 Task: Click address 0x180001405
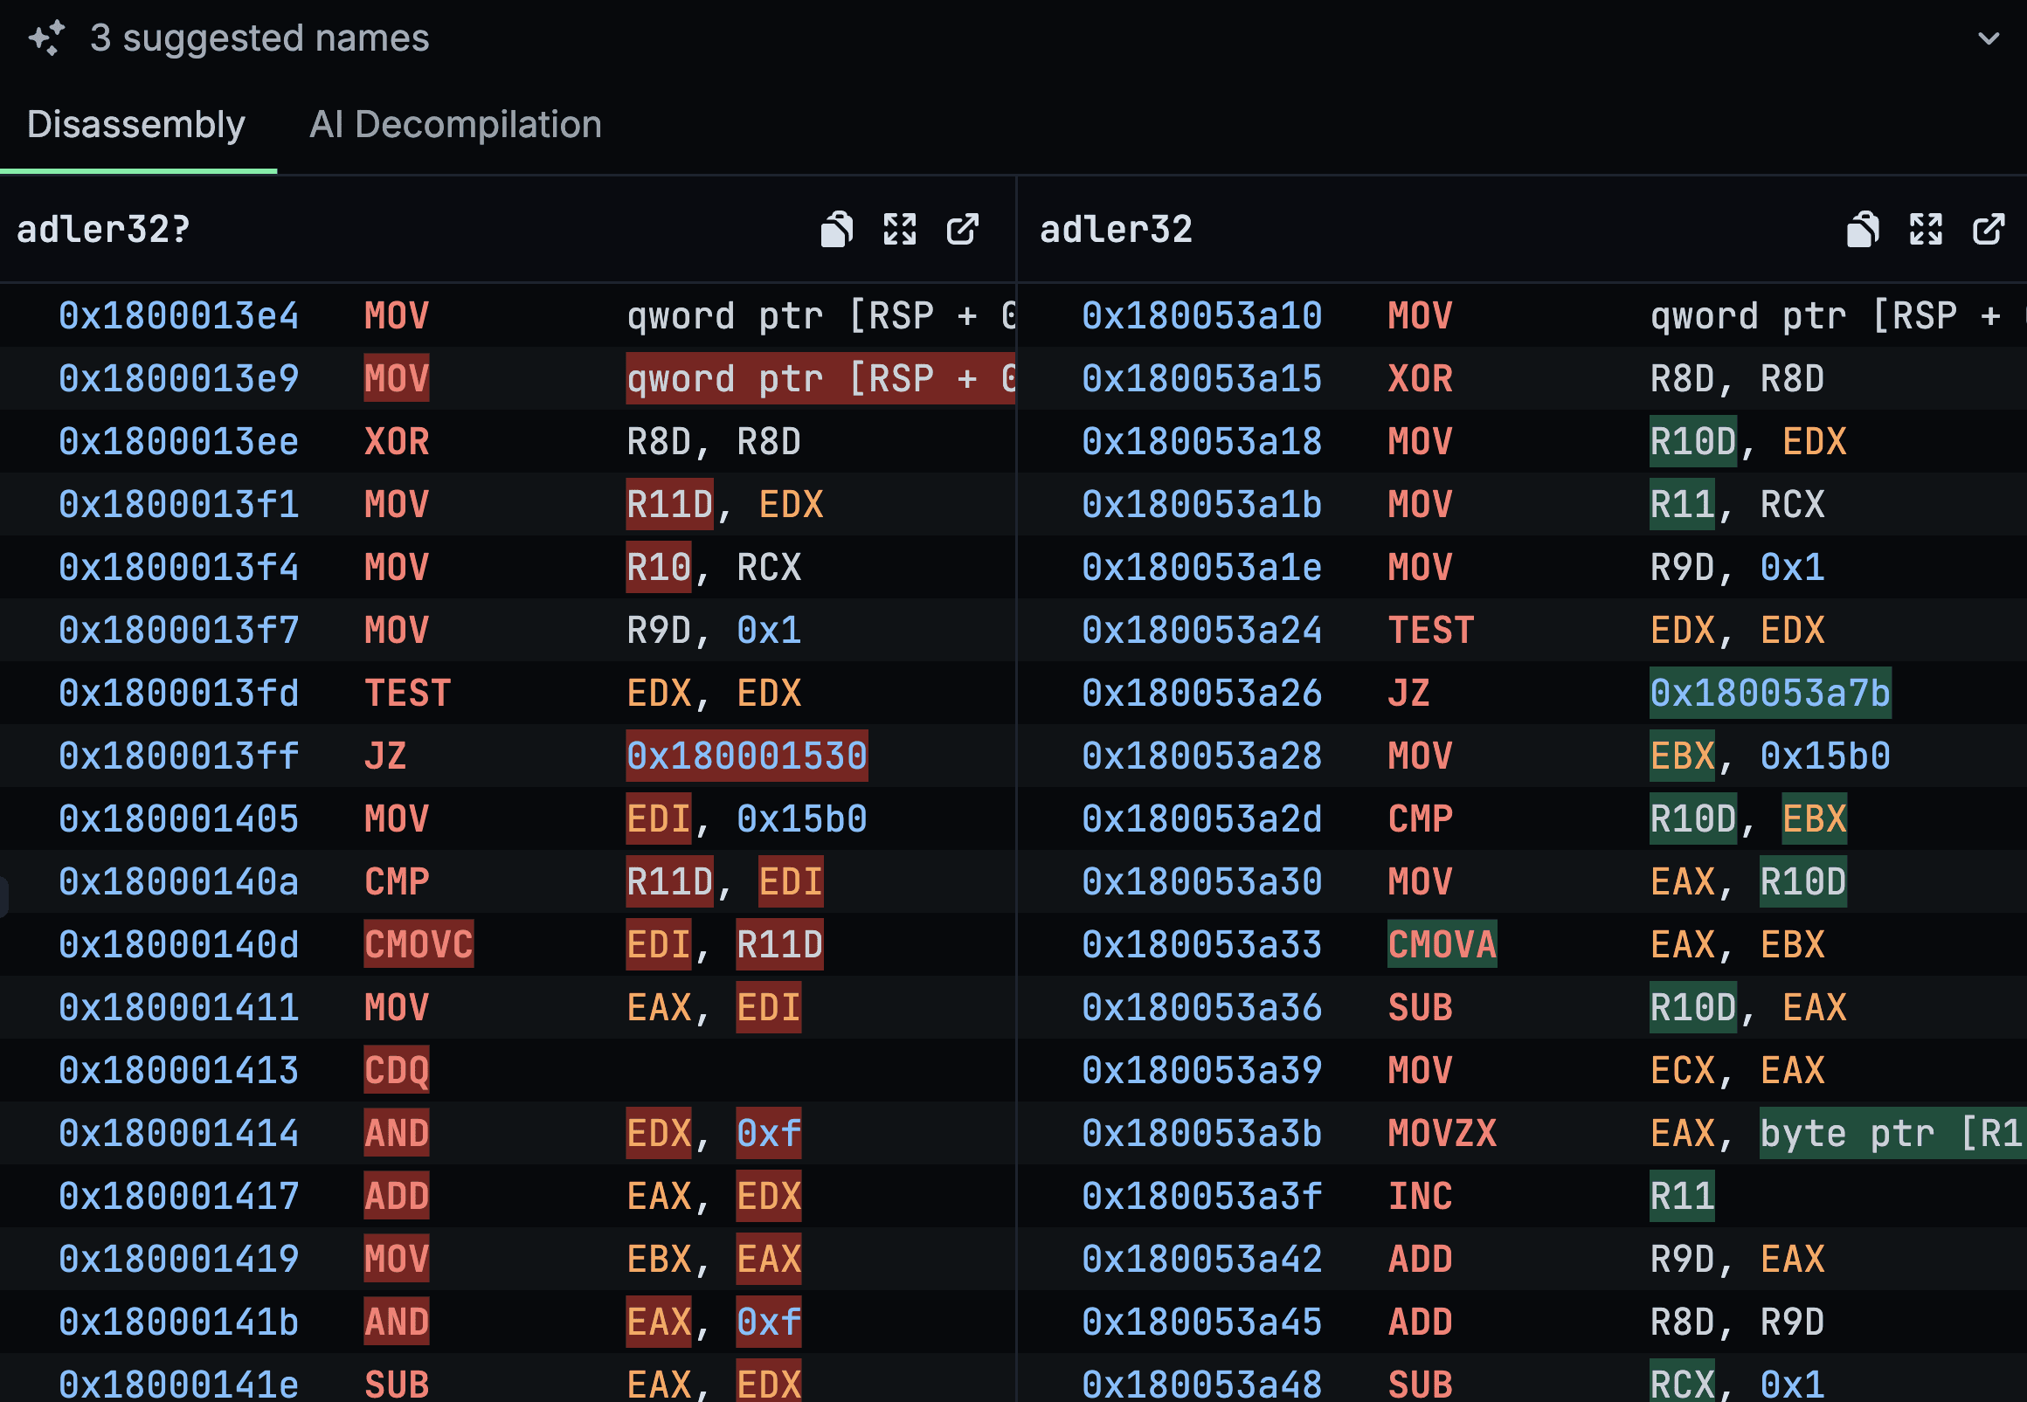point(179,819)
